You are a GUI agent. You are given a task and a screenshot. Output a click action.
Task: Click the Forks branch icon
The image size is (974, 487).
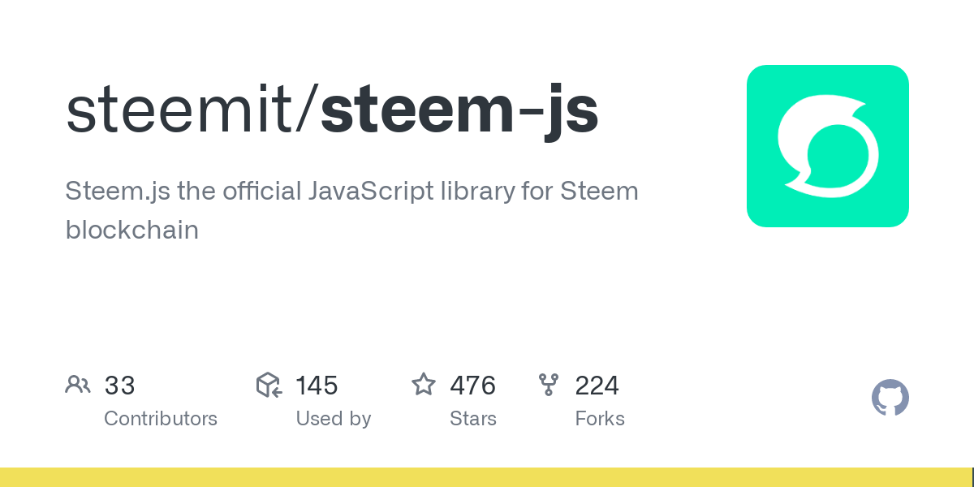(549, 385)
